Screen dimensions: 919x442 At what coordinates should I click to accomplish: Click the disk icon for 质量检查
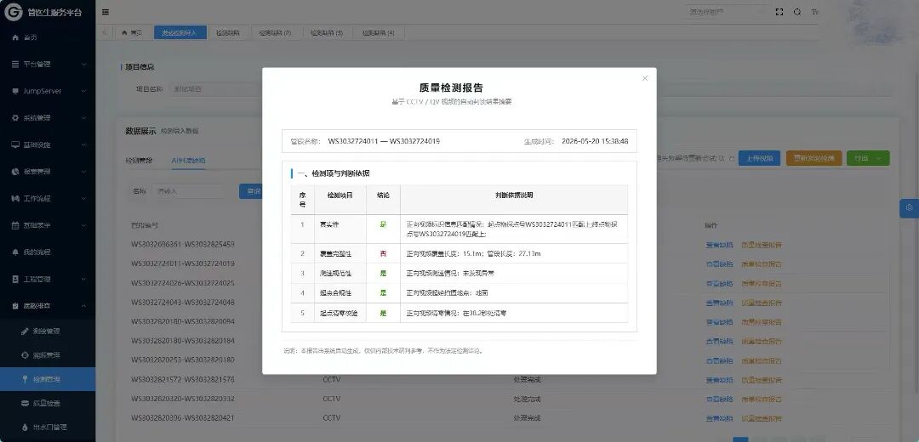click(x=25, y=404)
